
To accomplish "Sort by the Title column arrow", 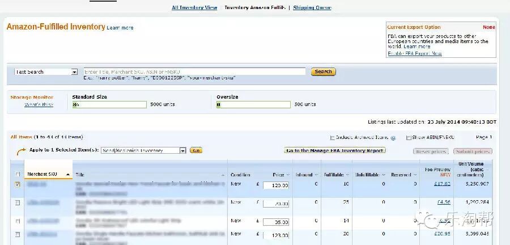I will 223,175.
